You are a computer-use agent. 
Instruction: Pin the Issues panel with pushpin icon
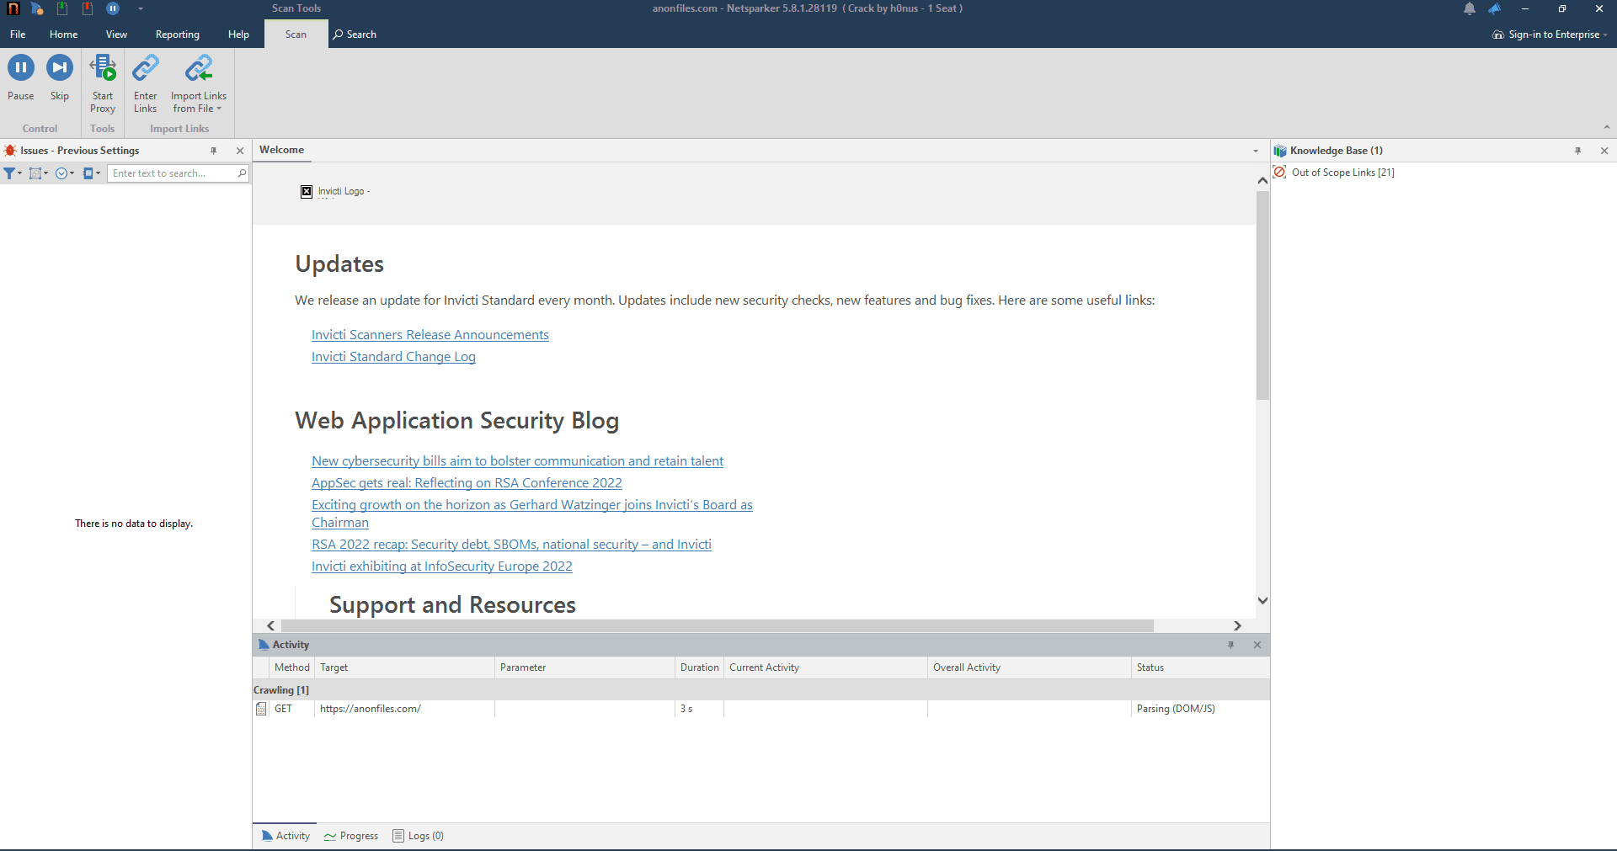click(214, 151)
